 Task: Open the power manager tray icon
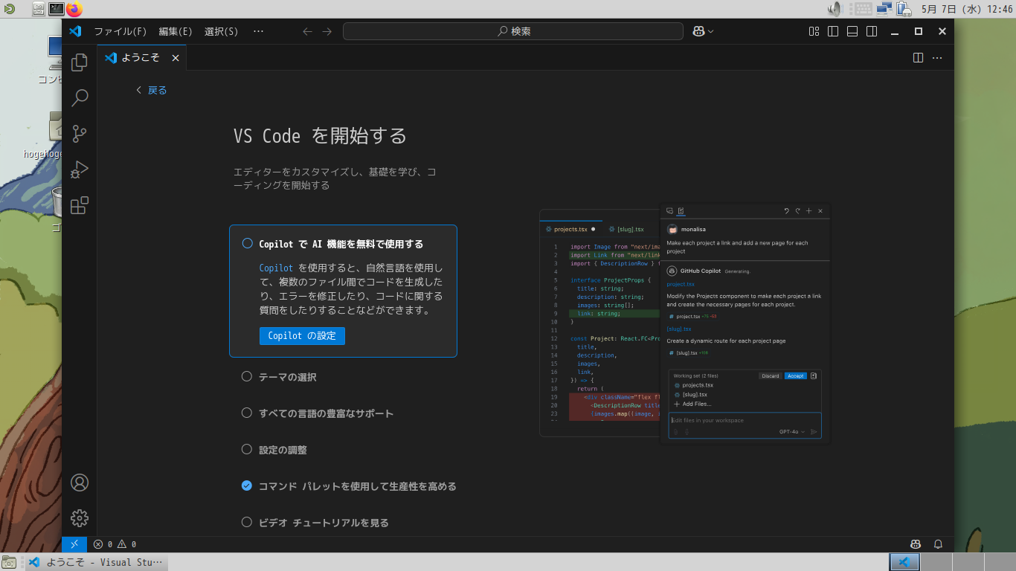(904, 9)
